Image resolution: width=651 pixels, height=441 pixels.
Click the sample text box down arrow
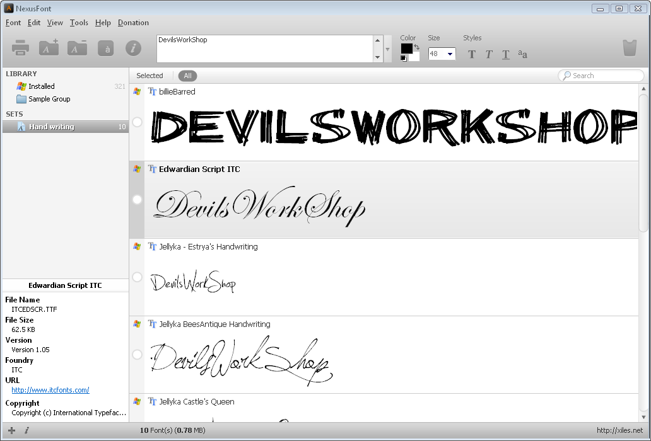point(377,57)
